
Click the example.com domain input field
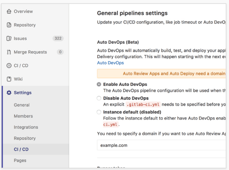pyautogui.click(x=161, y=145)
